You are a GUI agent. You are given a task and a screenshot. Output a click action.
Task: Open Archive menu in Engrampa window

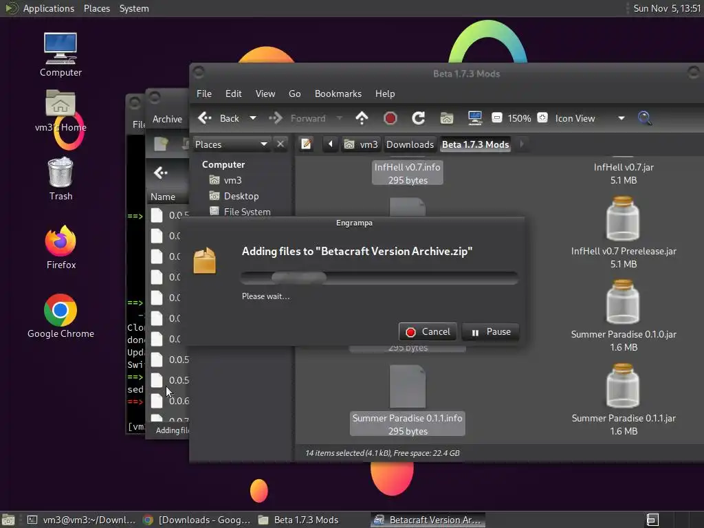coord(167,119)
